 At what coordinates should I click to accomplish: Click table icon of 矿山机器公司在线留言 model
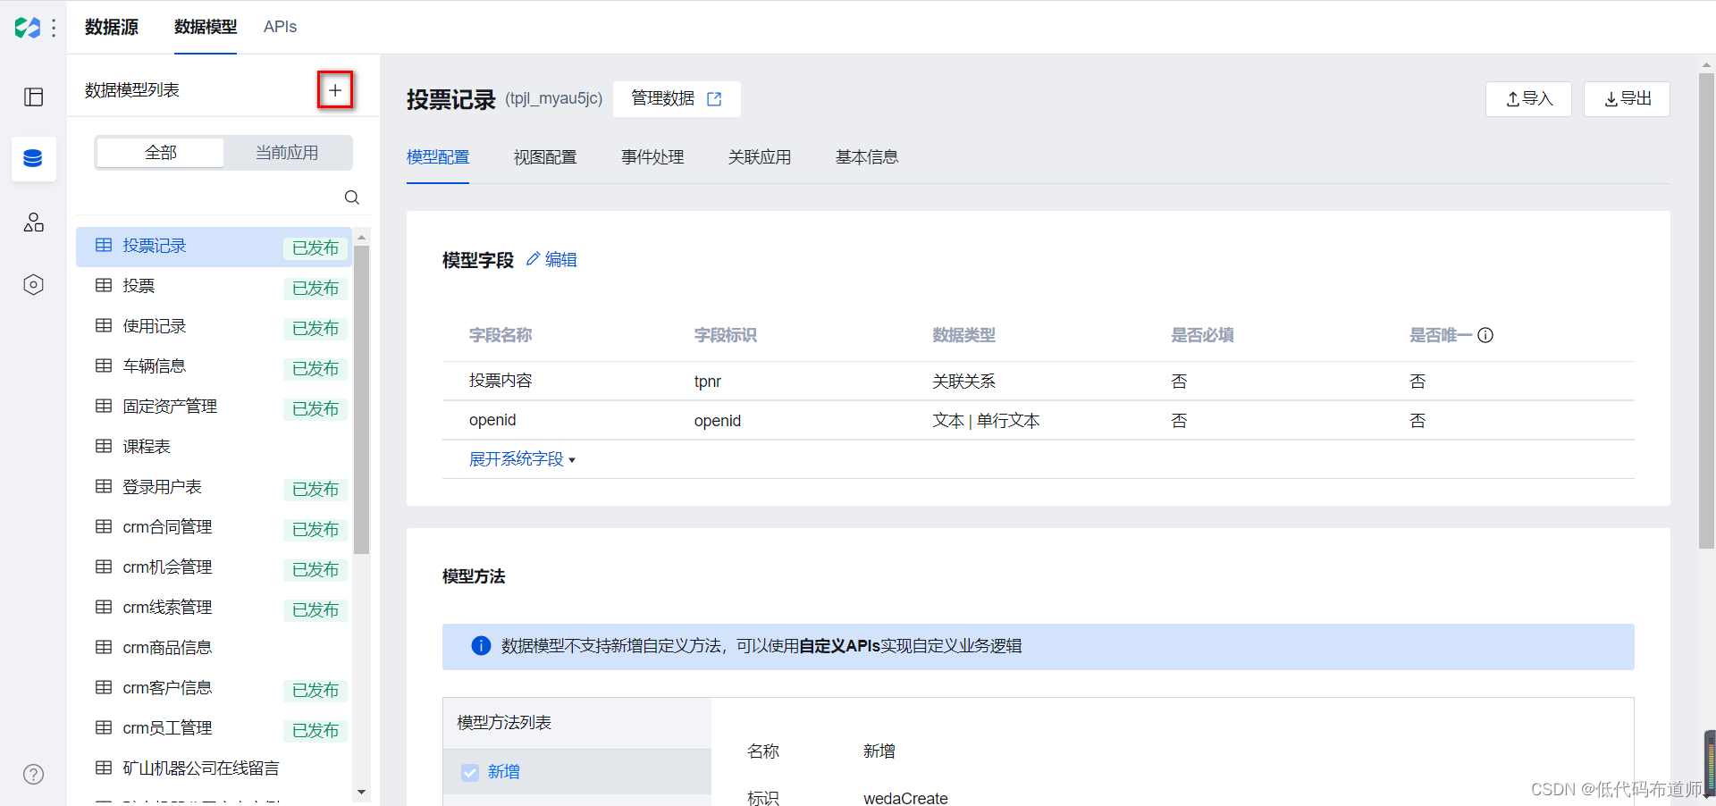tap(104, 768)
